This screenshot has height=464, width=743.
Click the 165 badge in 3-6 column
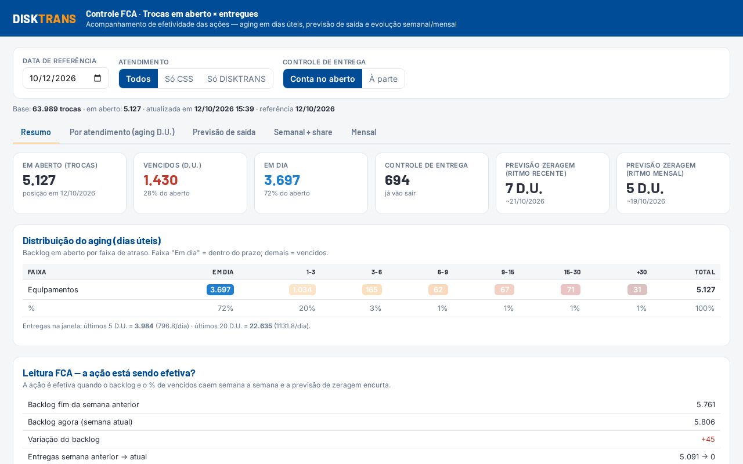(372, 289)
